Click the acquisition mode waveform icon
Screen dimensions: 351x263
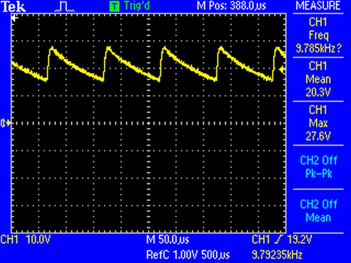pos(64,7)
